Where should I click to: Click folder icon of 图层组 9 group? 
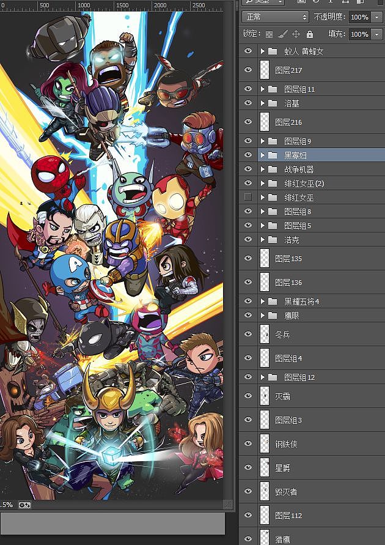(x=273, y=141)
